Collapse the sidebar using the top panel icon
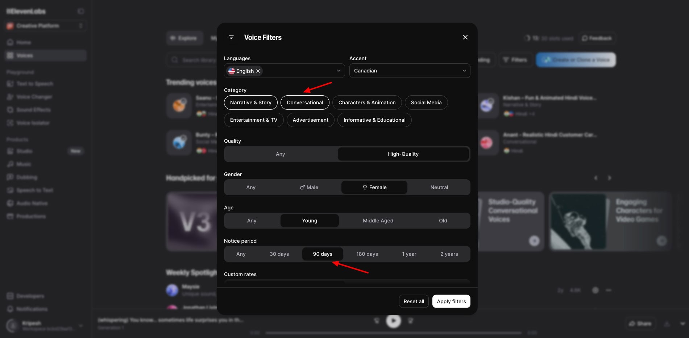Image resolution: width=689 pixels, height=338 pixels. tap(81, 11)
